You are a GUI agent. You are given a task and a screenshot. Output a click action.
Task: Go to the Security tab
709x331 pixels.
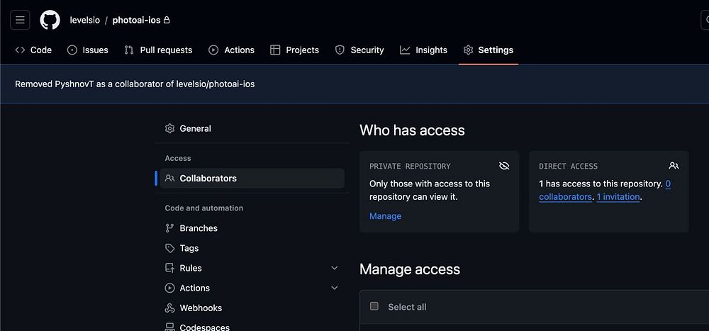tap(359, 50)
